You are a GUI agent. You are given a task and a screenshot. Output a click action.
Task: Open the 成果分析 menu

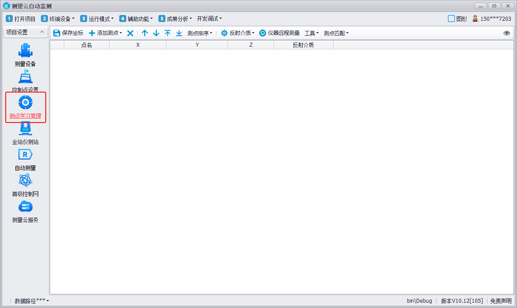point(175,19)
